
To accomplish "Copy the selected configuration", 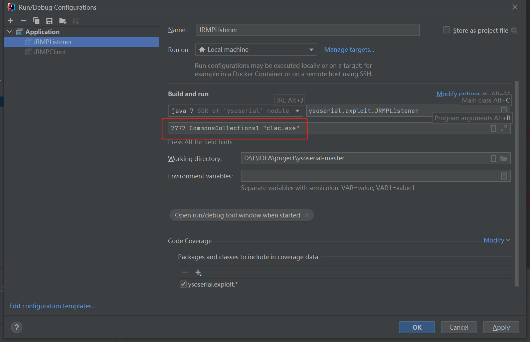I will [36, 21].
